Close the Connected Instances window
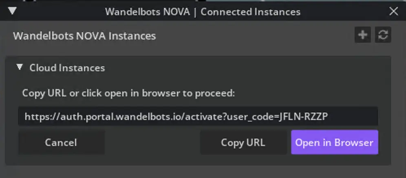 click(x=393, y=11)
